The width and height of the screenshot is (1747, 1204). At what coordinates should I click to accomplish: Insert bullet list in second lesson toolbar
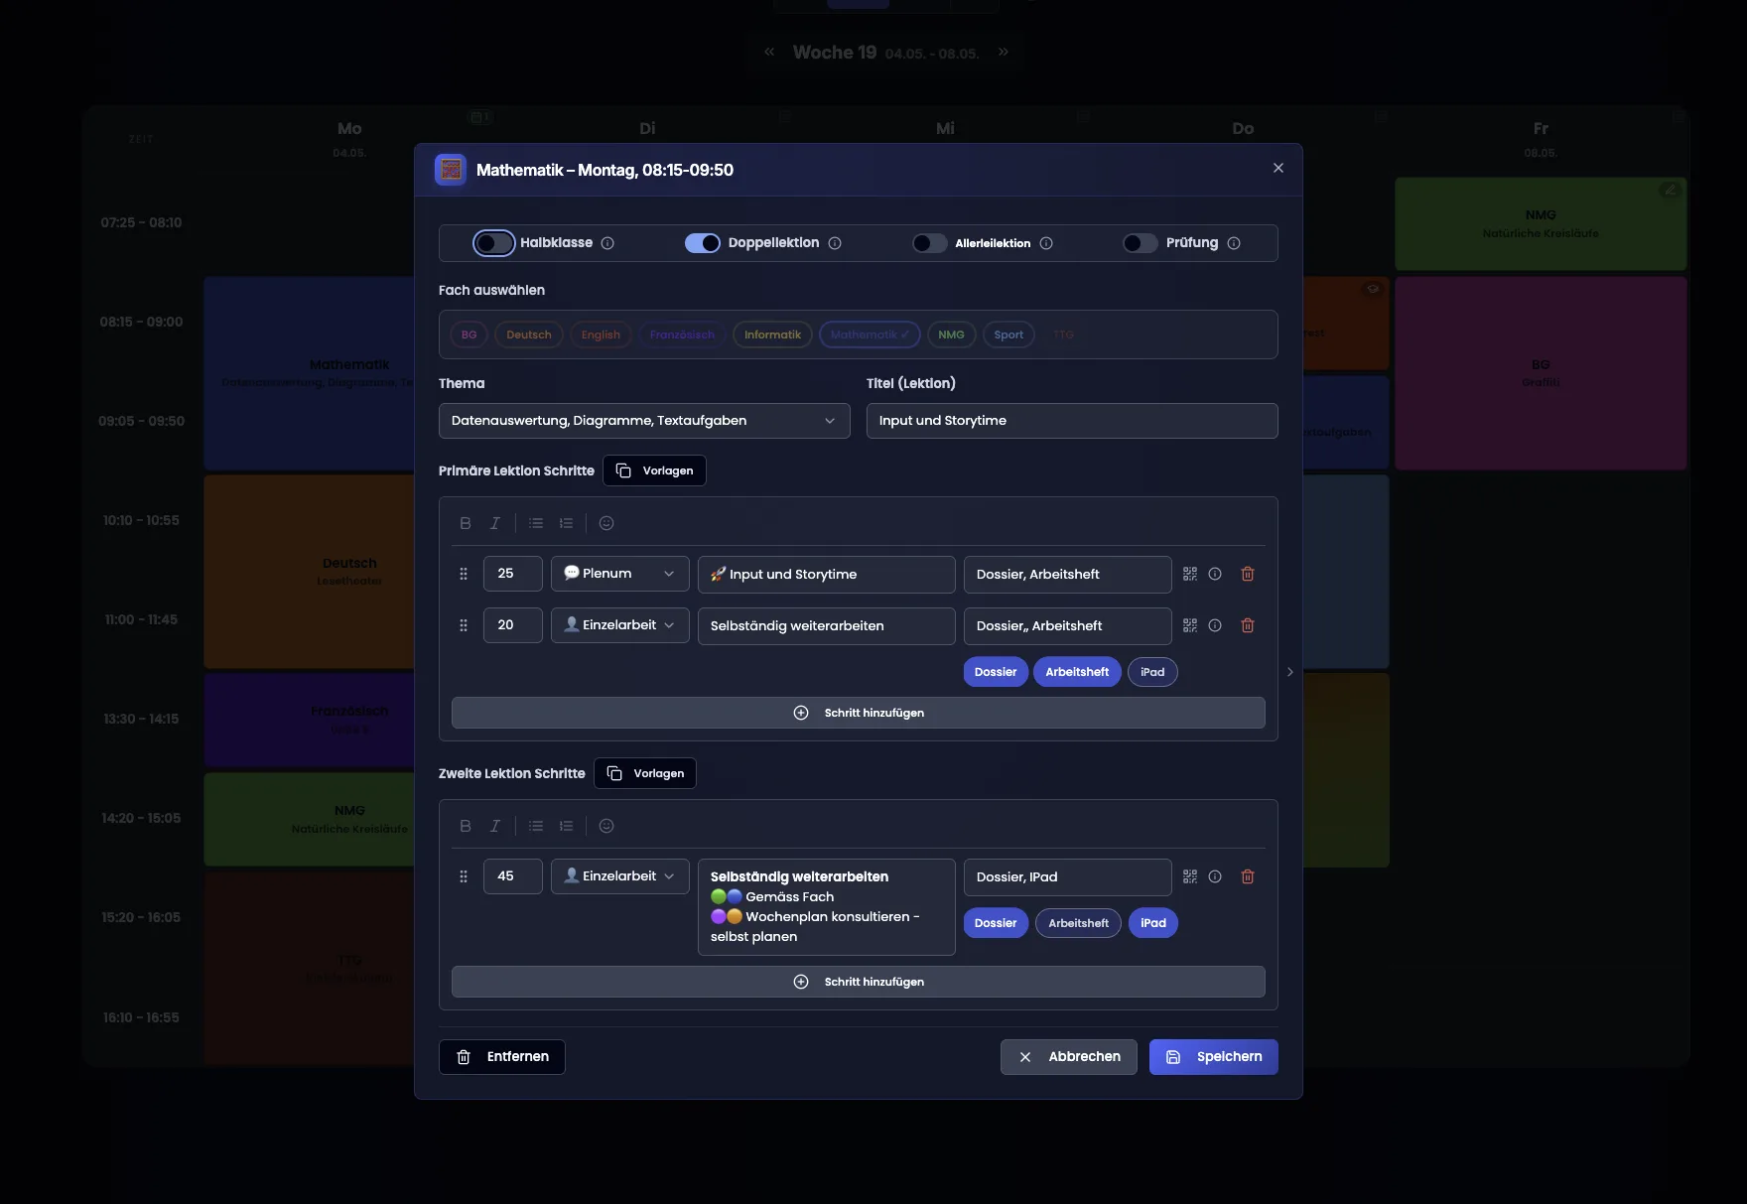pos(536,826)
